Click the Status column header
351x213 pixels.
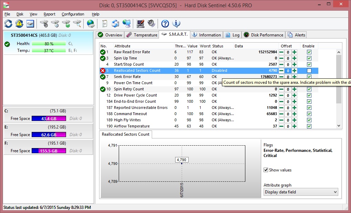(222, 46)
